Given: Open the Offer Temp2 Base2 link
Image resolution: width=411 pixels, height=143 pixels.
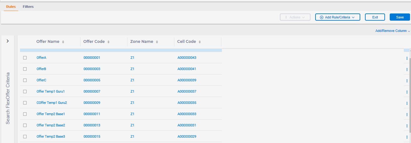Looking at the screenshot, I should (x=51, y=125).
